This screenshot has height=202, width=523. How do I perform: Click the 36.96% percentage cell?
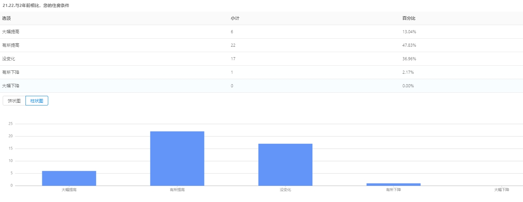(x=409, y=59)
